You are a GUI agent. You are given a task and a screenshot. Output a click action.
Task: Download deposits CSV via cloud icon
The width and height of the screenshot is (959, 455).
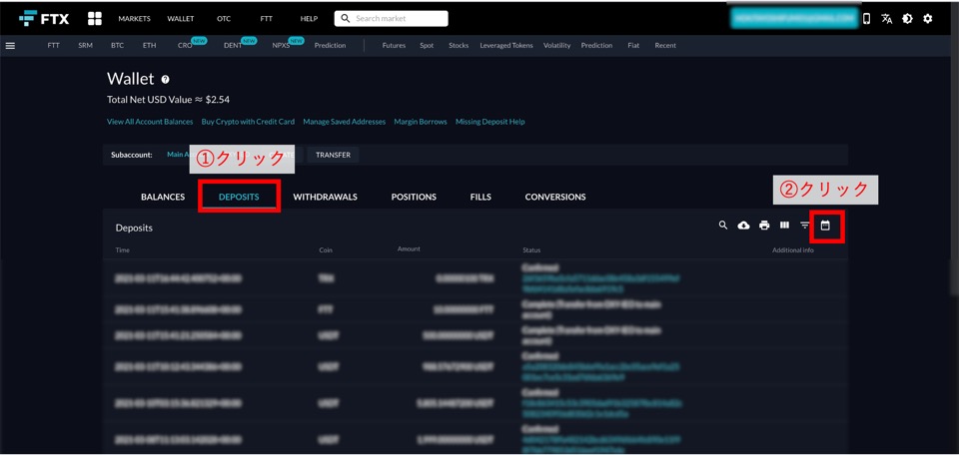pyautogui.click(x=743, y=226)
